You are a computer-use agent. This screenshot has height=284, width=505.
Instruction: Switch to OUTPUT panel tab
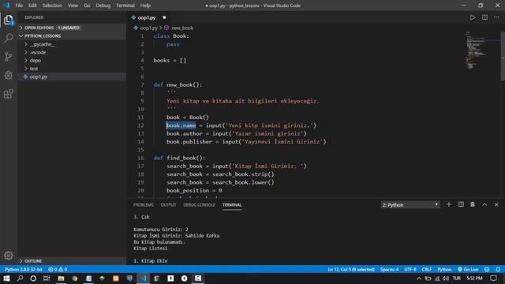[168, 205]
